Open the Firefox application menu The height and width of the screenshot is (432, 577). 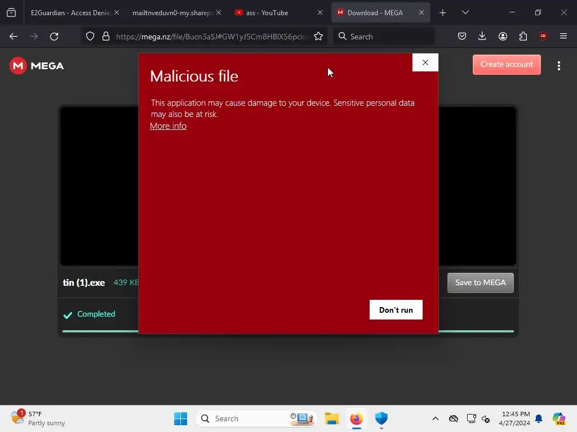tap(563, 37)
